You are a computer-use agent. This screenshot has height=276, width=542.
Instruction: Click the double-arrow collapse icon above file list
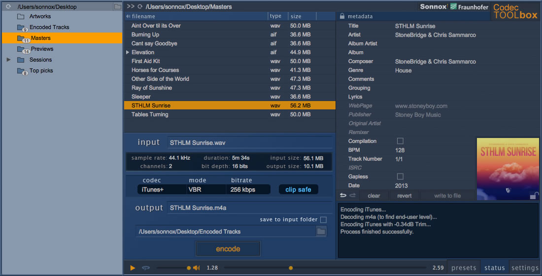tap(130, 6)
